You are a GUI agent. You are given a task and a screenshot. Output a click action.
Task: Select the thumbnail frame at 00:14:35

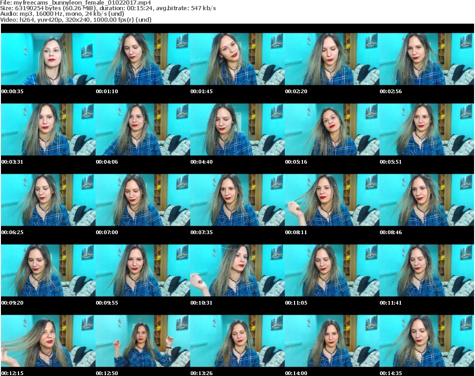pos(427,341)
